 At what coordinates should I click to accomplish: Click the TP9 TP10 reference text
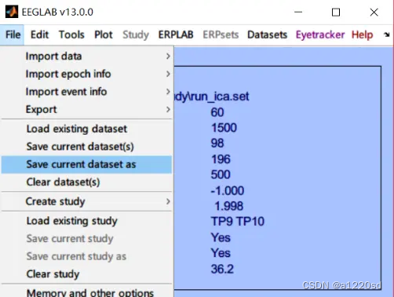[238, 221]
